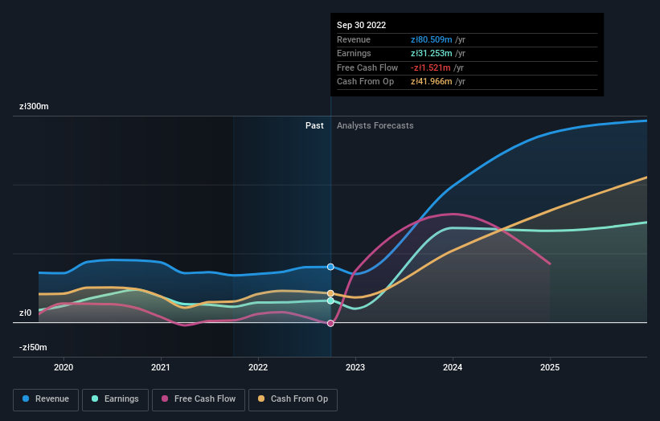
Task: Click the orange Cash From Op data point
Action: click(330, 293)
